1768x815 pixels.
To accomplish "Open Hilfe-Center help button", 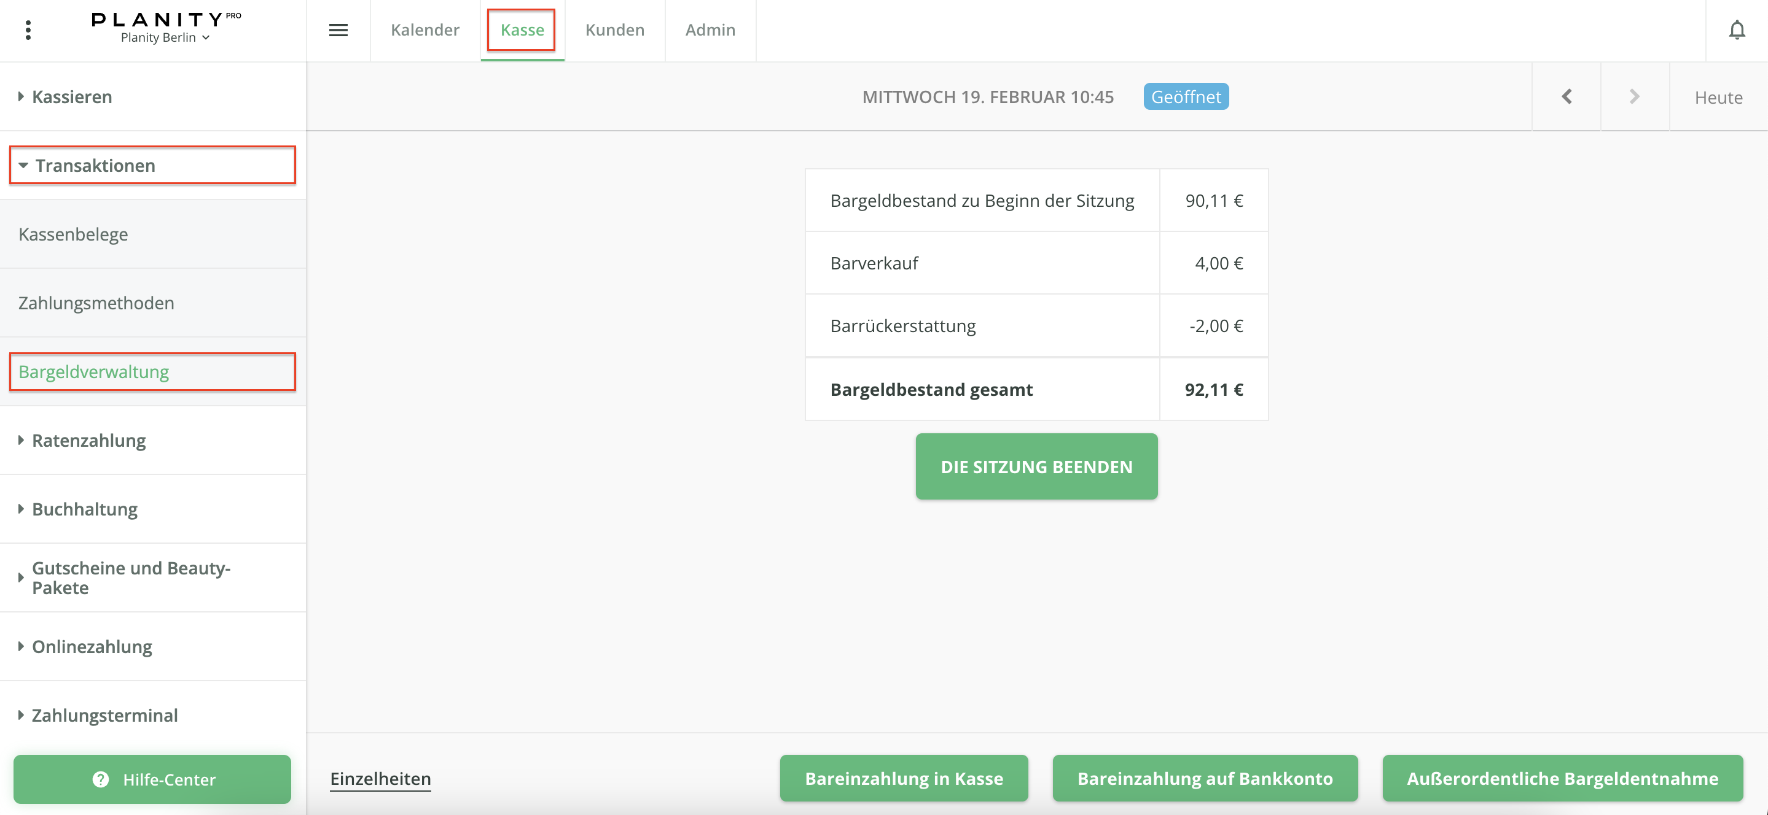I will coord(152,779).
